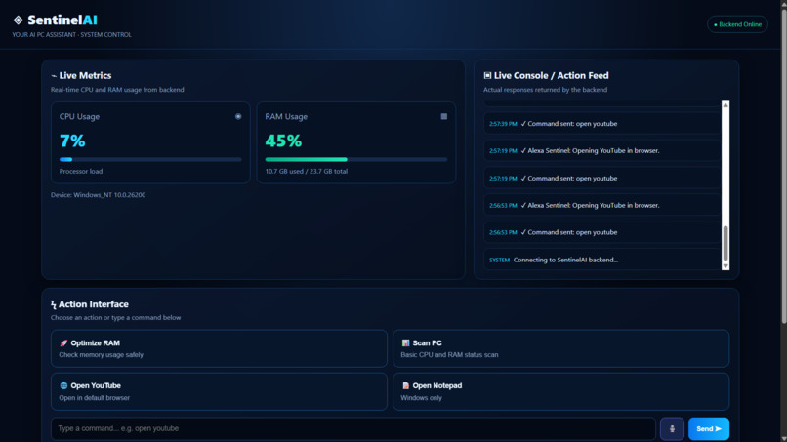Launch the Open Notepad action

click(x=560, y=391)
